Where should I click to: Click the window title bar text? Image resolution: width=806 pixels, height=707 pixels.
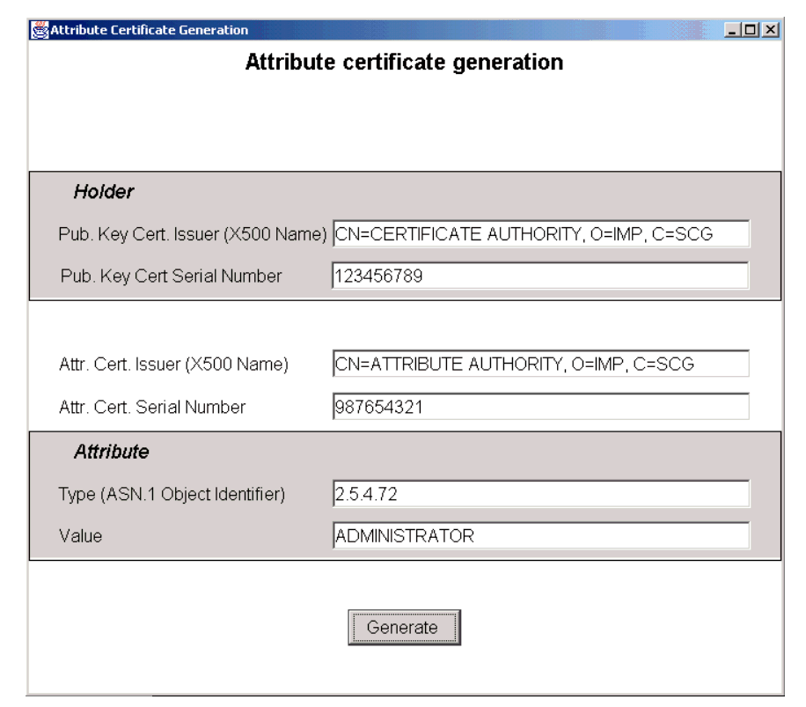pyautogui.click(x=150, y=30)
